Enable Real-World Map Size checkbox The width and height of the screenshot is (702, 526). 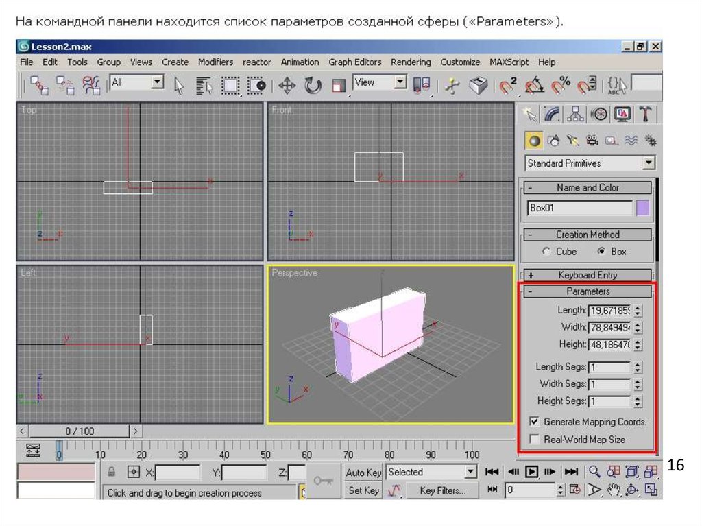(x=535, y=440)
